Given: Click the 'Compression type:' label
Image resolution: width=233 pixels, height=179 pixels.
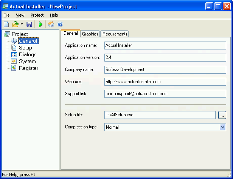Looking at the screenshot, I should 81,127.
